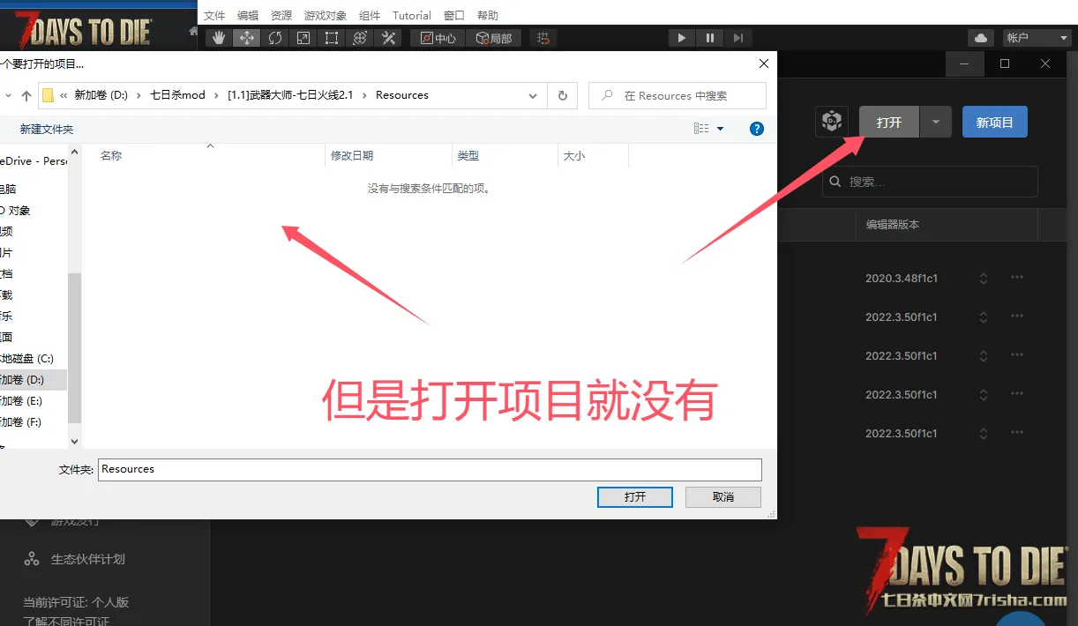The image size is (1078, 626).
Task: Select the Rect transform tool
Action: point(332,38)
